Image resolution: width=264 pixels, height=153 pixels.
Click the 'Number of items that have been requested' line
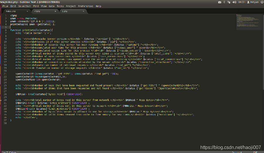point(107,88)
